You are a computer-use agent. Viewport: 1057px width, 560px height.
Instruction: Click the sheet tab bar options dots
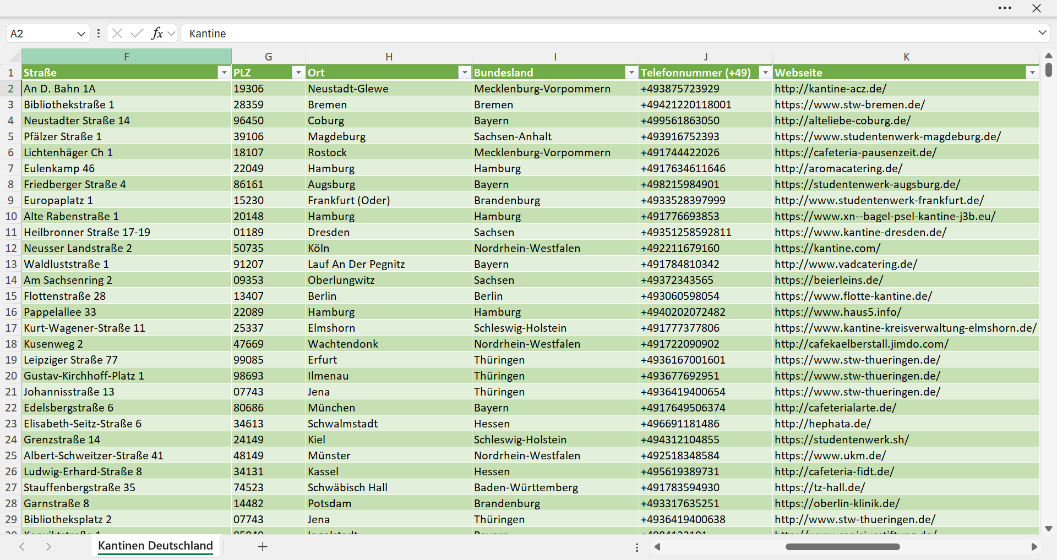click(637, 547)
